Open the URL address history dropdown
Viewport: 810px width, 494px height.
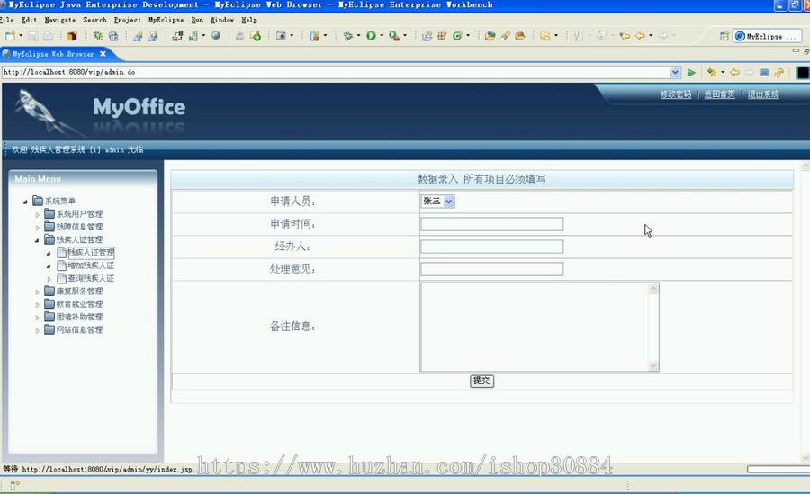pyautogui.click(x=675, y=72)
